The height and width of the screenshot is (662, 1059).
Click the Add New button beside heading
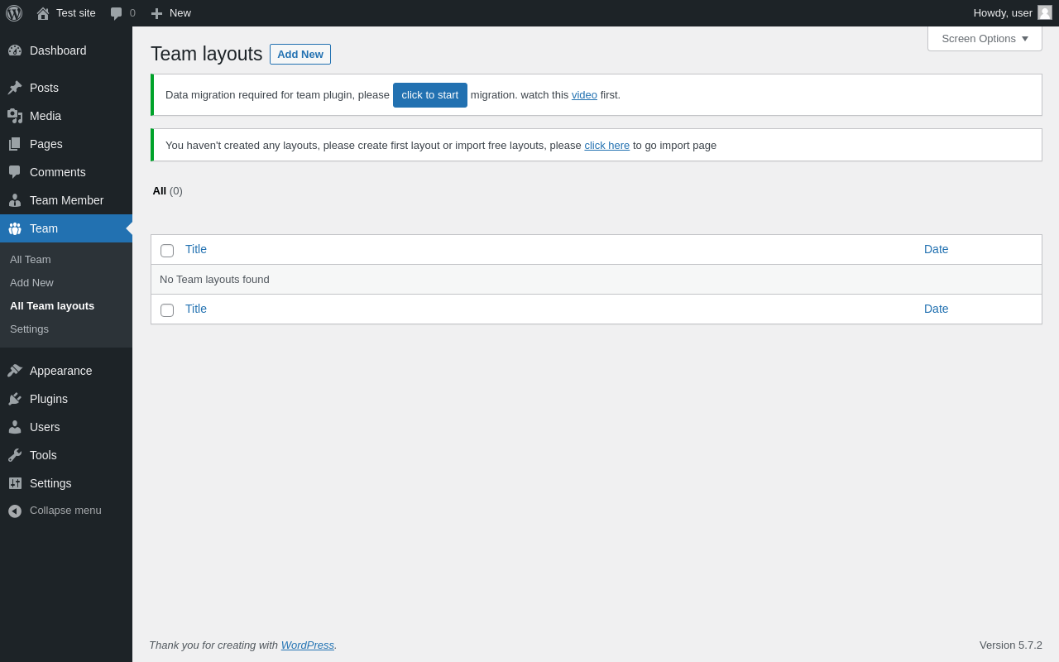click(300, 55)
